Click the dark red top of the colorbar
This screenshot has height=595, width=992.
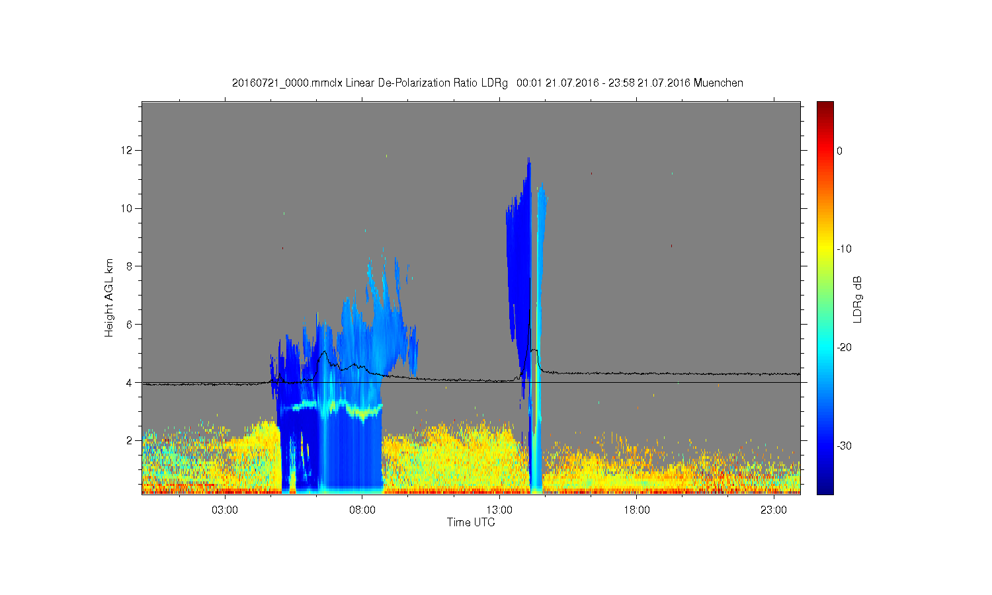coord(825,107)
